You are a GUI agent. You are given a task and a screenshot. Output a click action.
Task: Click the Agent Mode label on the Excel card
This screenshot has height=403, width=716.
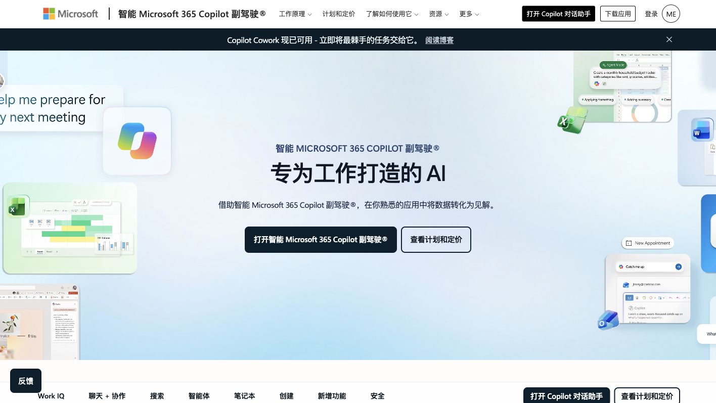point(613,65)
